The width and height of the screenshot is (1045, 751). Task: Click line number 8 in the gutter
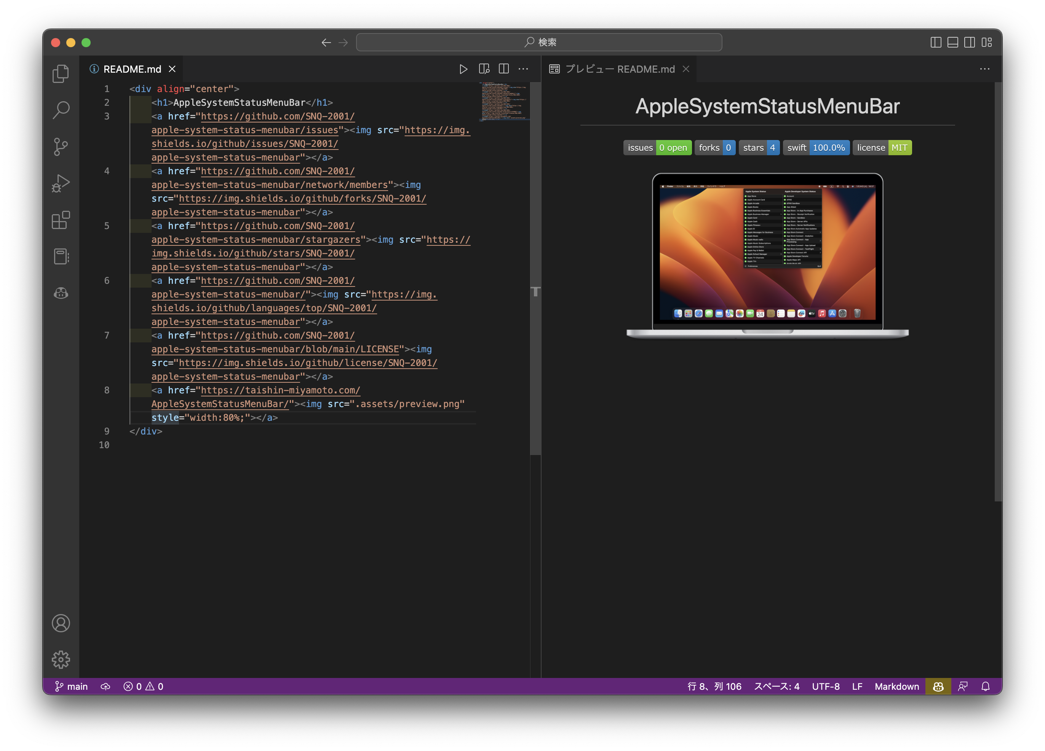107,390
